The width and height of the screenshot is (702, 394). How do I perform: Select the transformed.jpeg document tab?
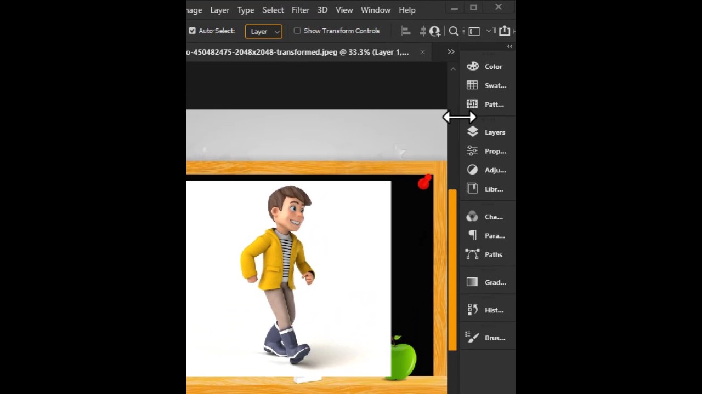[299, 52]
